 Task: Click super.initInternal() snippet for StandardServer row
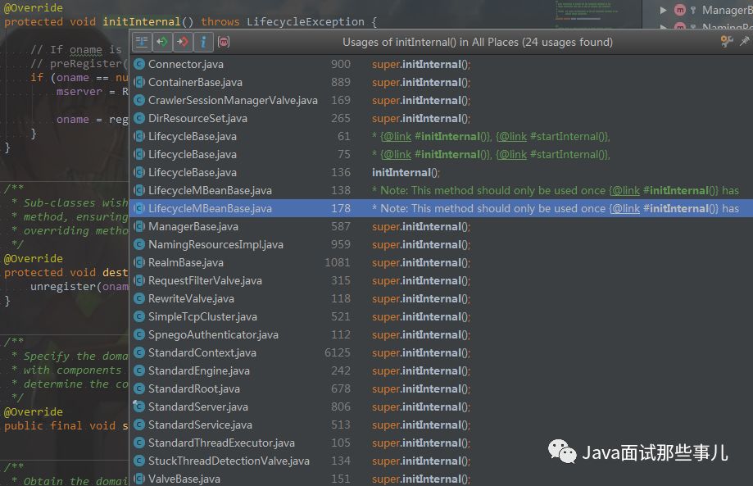(421, 407)
